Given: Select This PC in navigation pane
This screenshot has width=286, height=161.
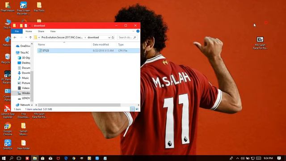Looking at the screenshot, I should 22,53.
